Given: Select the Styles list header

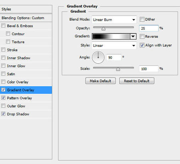Looking at the screenshot, I should 26,9.
